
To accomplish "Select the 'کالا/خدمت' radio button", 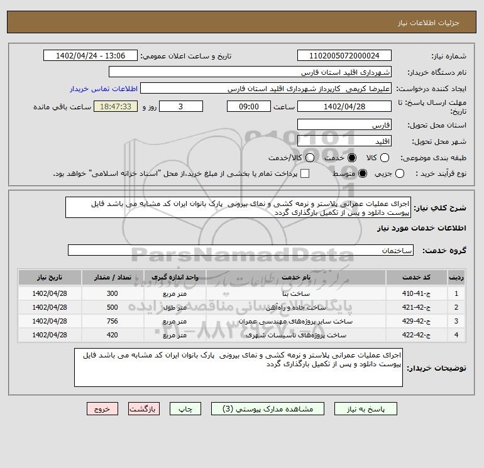I will (310, 158).
